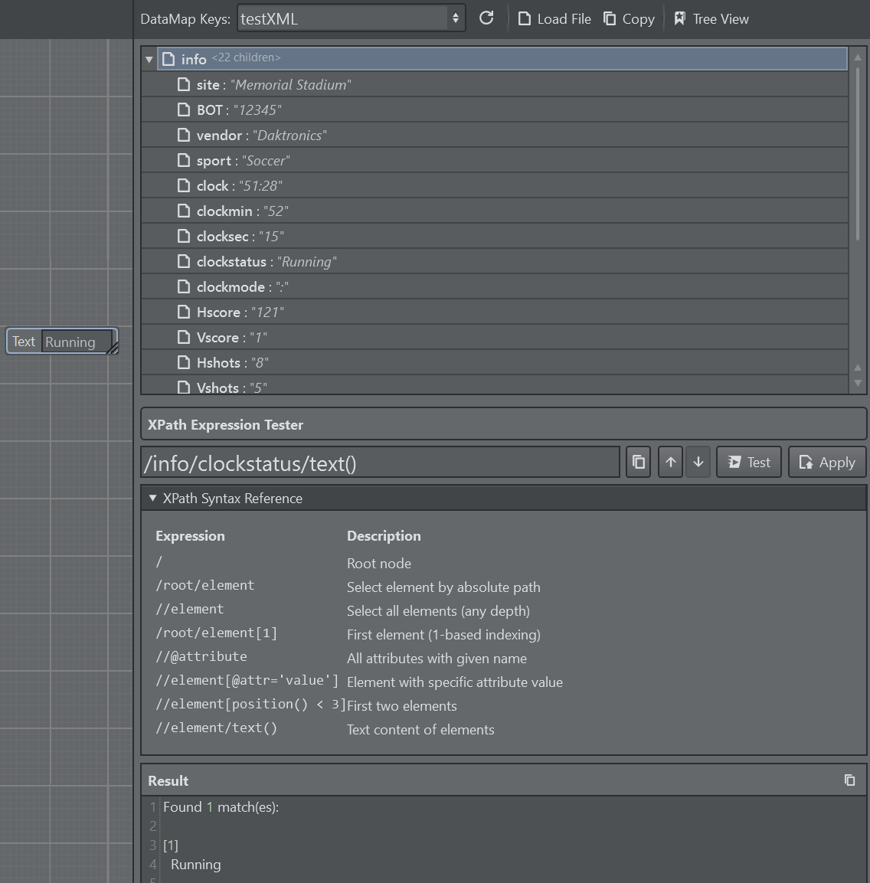The image size is (870, 883).
Task: Click the file icon beside clockstatus node
Action: click(x=184, y=261)
